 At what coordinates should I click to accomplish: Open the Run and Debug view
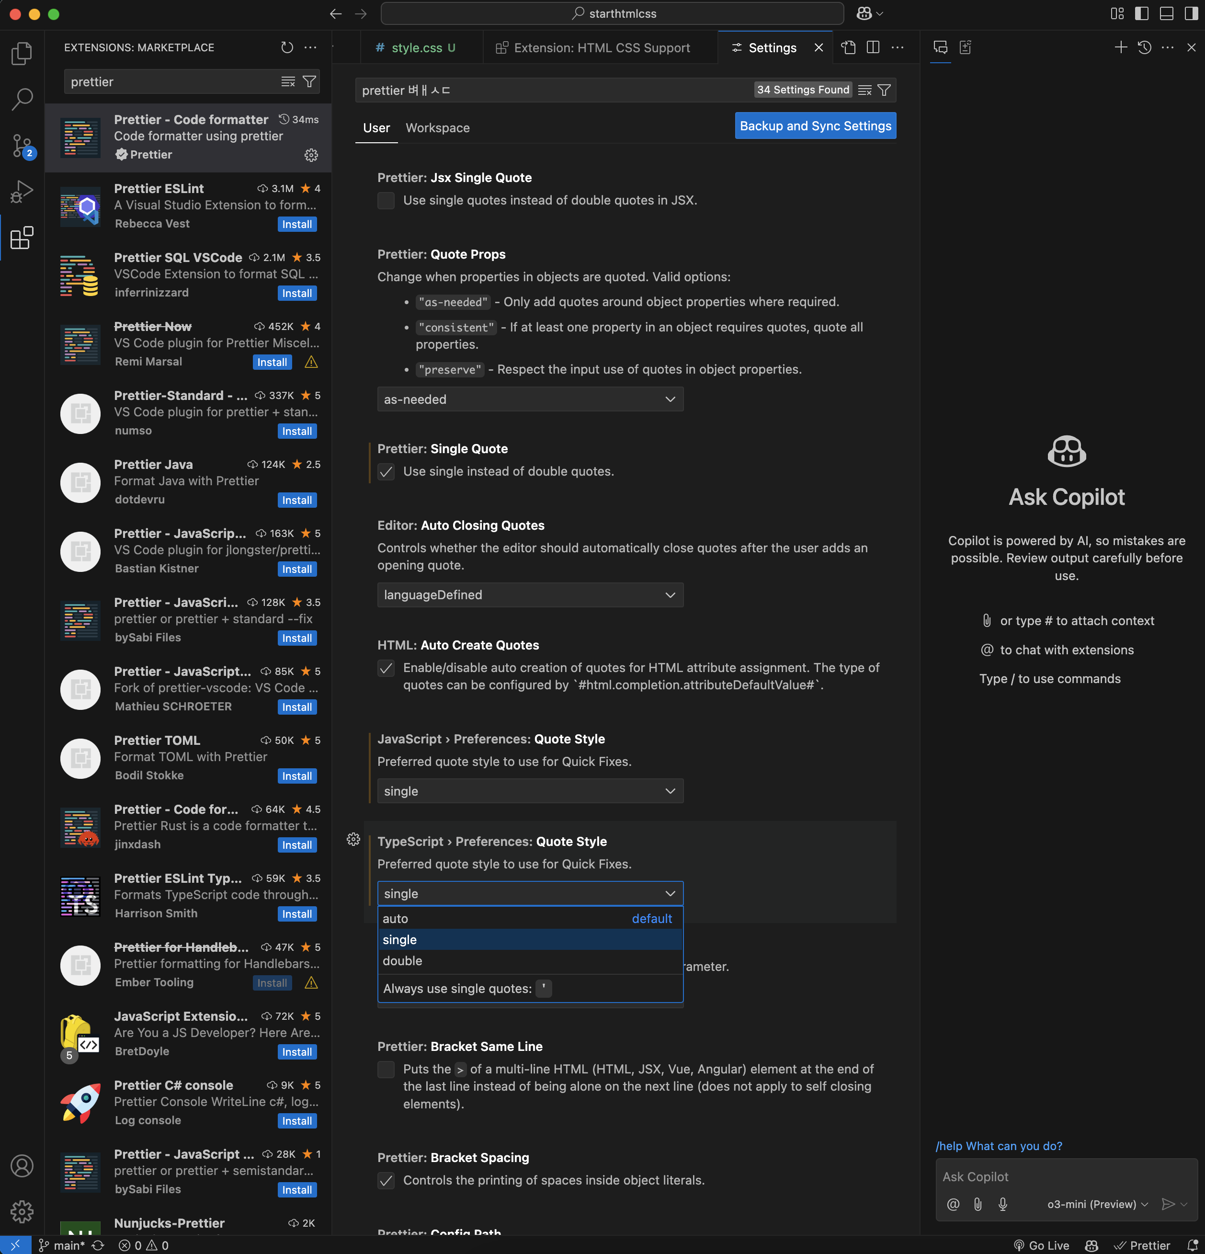tap(22, 191)
